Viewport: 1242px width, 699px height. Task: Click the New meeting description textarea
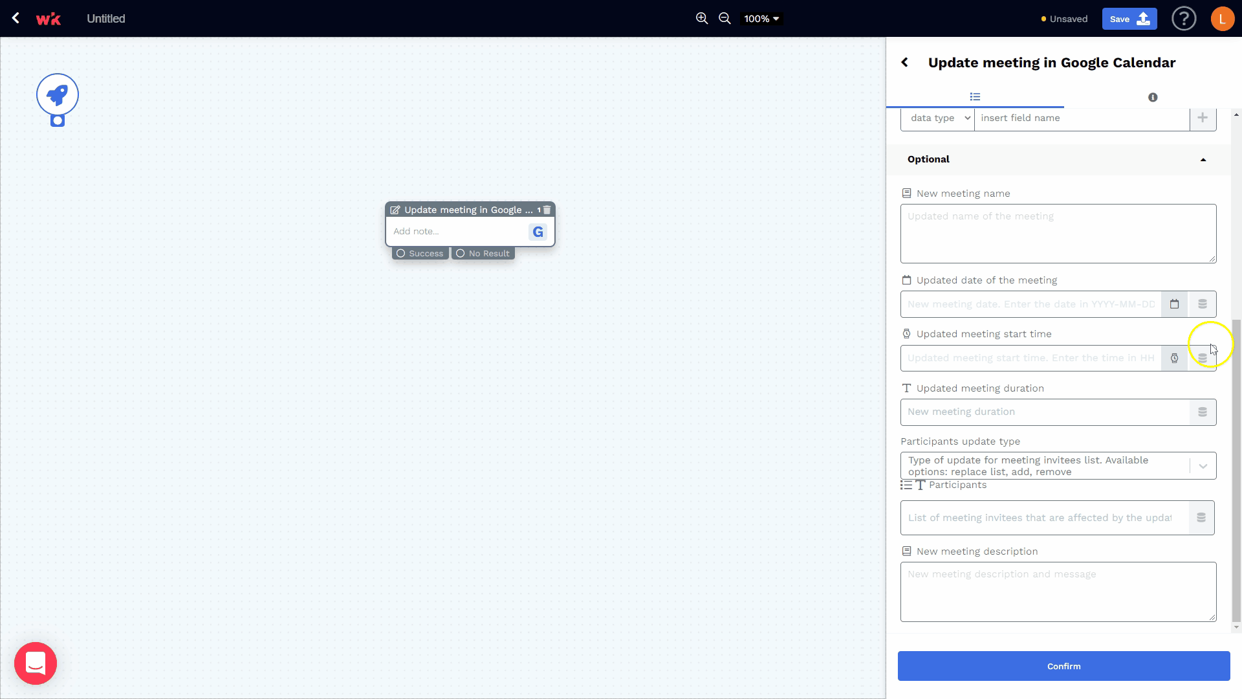click(1058, 592)
